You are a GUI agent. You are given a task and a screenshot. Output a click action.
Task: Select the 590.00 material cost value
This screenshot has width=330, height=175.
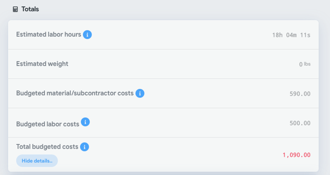300,94
